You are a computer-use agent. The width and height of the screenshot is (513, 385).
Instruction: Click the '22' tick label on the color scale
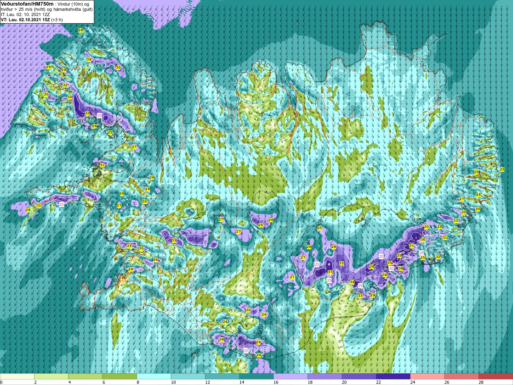[x=379, y=382]
